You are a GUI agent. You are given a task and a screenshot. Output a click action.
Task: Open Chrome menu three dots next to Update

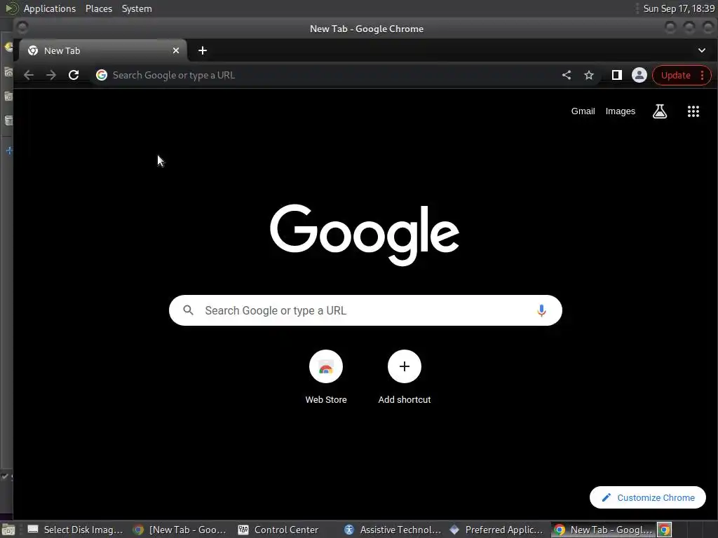coord(703,75)
